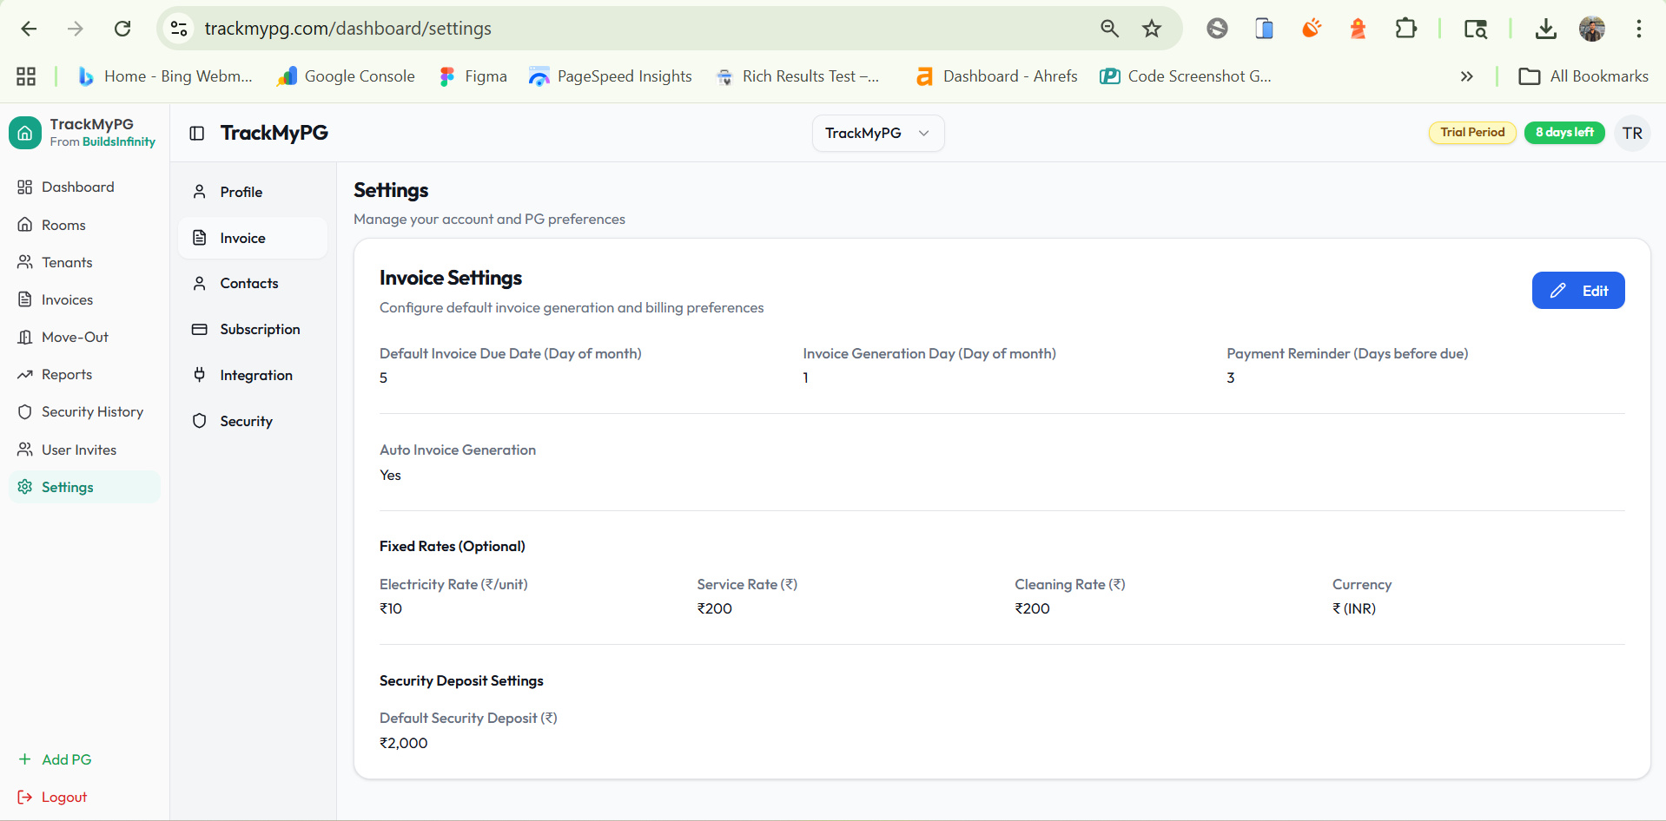Click the TrackMyPG green home logo
Image resolution: width=1666 pixels, height=821 pixels.
click(x=25, y=133)
